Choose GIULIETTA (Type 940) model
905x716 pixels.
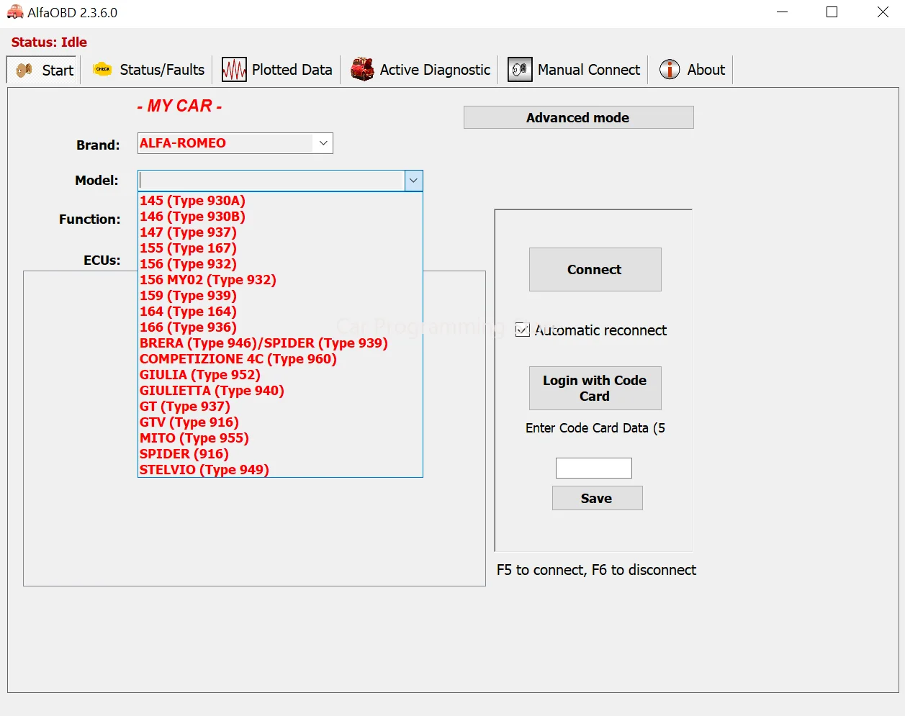coord(280,391)
